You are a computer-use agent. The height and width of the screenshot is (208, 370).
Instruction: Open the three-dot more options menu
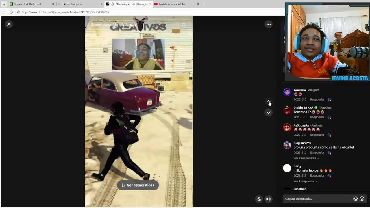(269, 24)
